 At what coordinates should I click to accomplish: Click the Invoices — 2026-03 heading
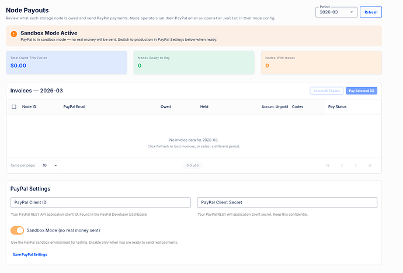click(36, 91)
